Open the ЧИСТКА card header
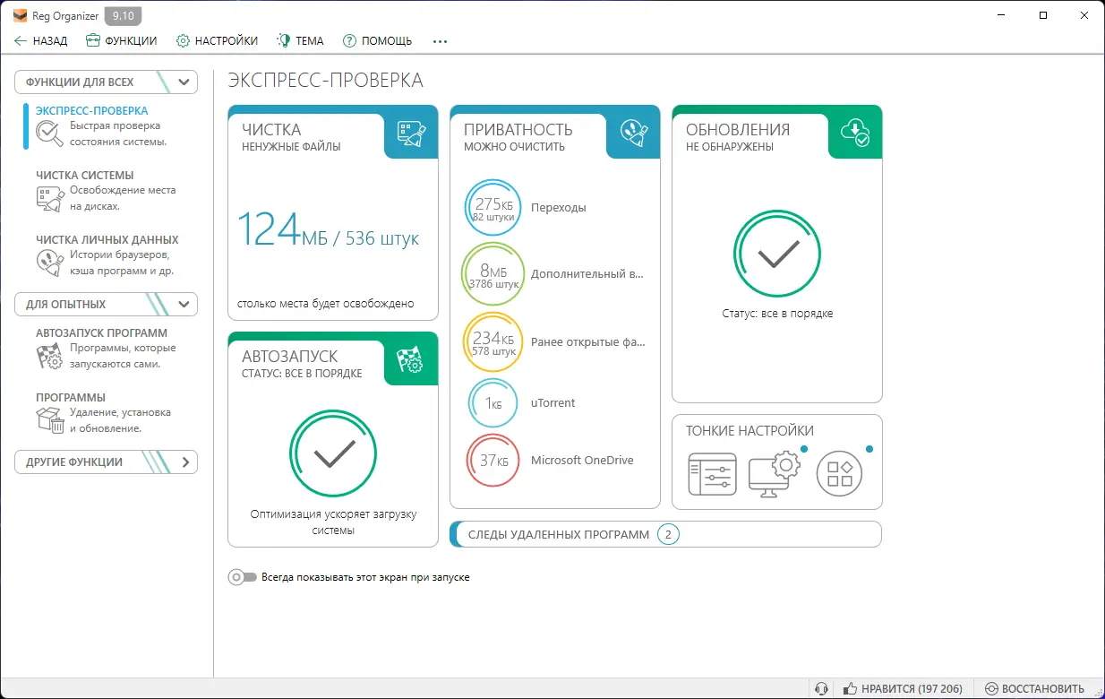Screen dimensions: 1105x699 333,133
